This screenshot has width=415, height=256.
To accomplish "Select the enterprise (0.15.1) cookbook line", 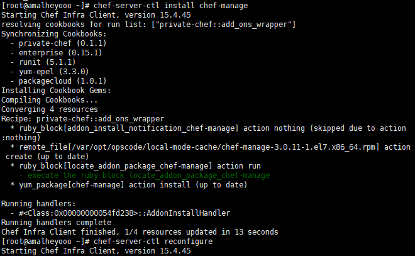I will (x=56, y=53).
